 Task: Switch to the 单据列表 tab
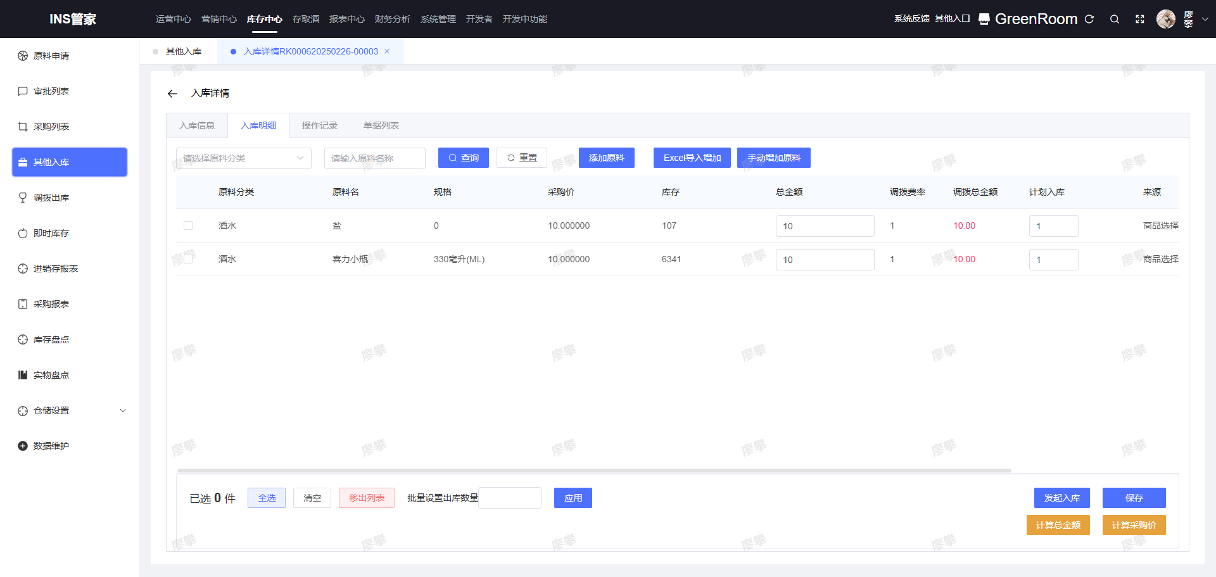coord(381,125)
